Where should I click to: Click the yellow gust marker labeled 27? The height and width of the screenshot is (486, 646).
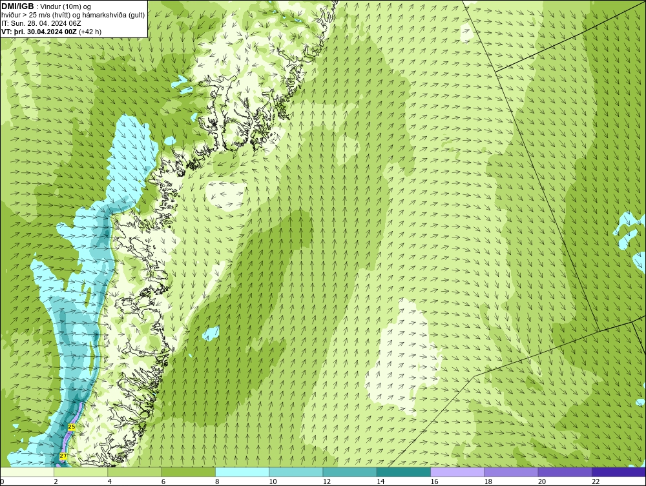63,456
